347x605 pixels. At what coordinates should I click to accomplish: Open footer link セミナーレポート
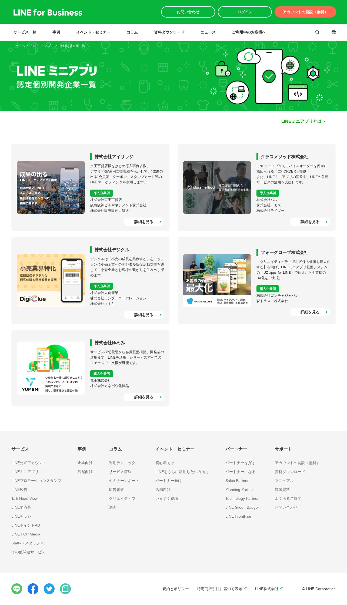tap(124, 481)
